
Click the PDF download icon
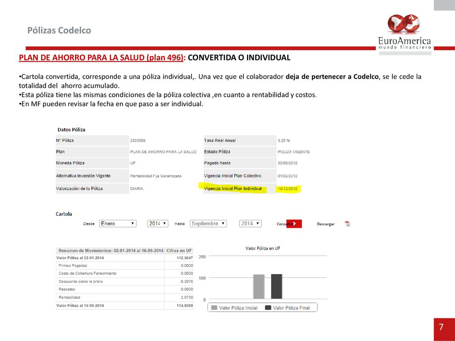[347, 224]
